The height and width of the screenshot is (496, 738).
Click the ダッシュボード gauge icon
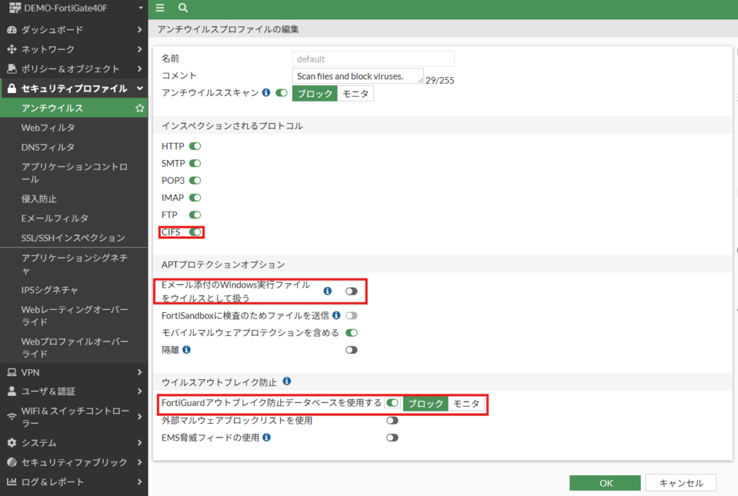pyautogui.click(x=12, y=30)
